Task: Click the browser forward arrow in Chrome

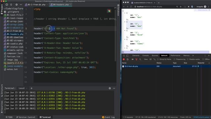Action: coord(127,7)
